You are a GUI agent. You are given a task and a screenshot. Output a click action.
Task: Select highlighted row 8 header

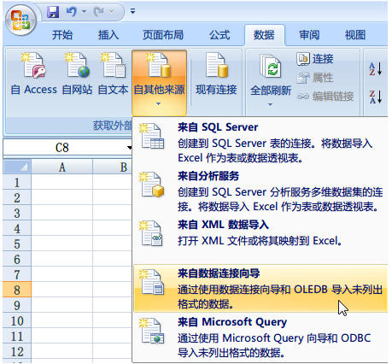(x=17, y=290)
